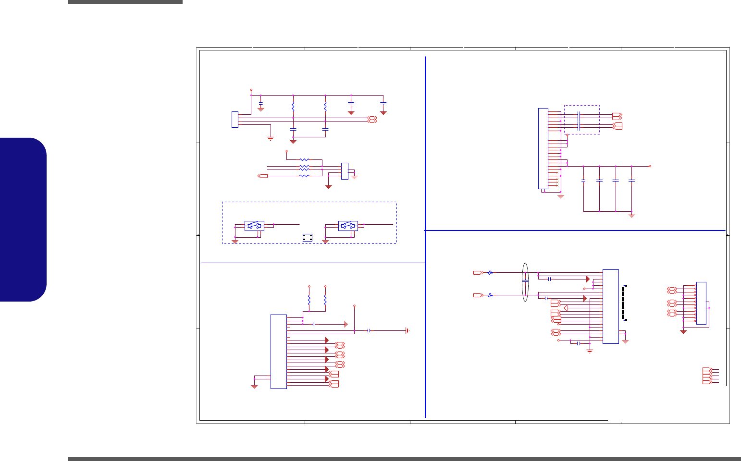Select the rightmost capacitor on the top-left power rail
The image size is (741, 461).
click(x=383, y=103)
